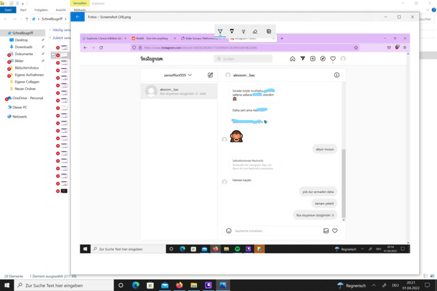
Task: Select the calligraphy pen tool in Photos
Action: pos(243,31)
